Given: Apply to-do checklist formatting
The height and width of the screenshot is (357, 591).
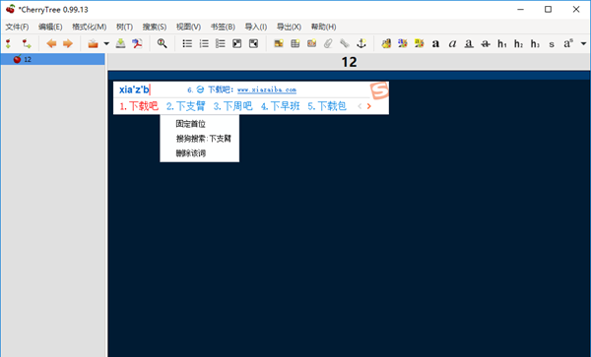Looking at the screenshot, I should click(220, 43).
